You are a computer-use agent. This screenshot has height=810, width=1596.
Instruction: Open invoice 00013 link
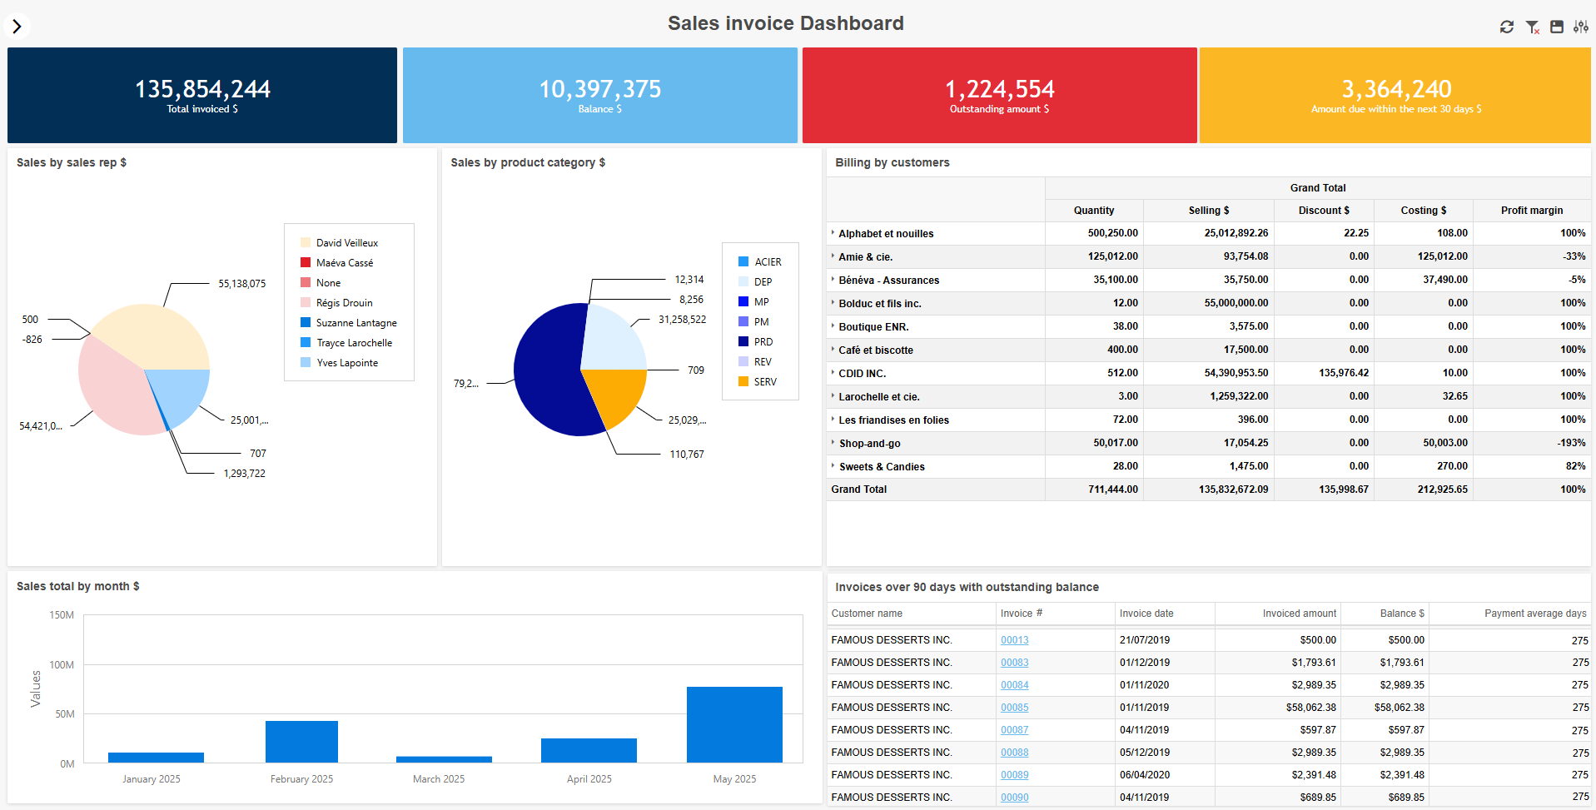[1014, 640]
